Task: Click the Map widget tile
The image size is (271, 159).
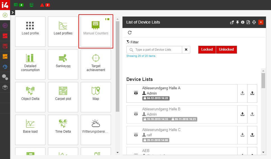Action: 96,97
